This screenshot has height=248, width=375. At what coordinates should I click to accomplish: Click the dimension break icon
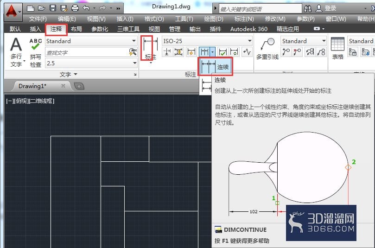167,51
